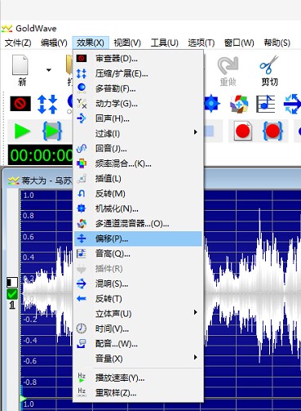Viewport: 301px width, 411px height.
Task: Select 混响(S)... menu entry
Action: (138, 284)
